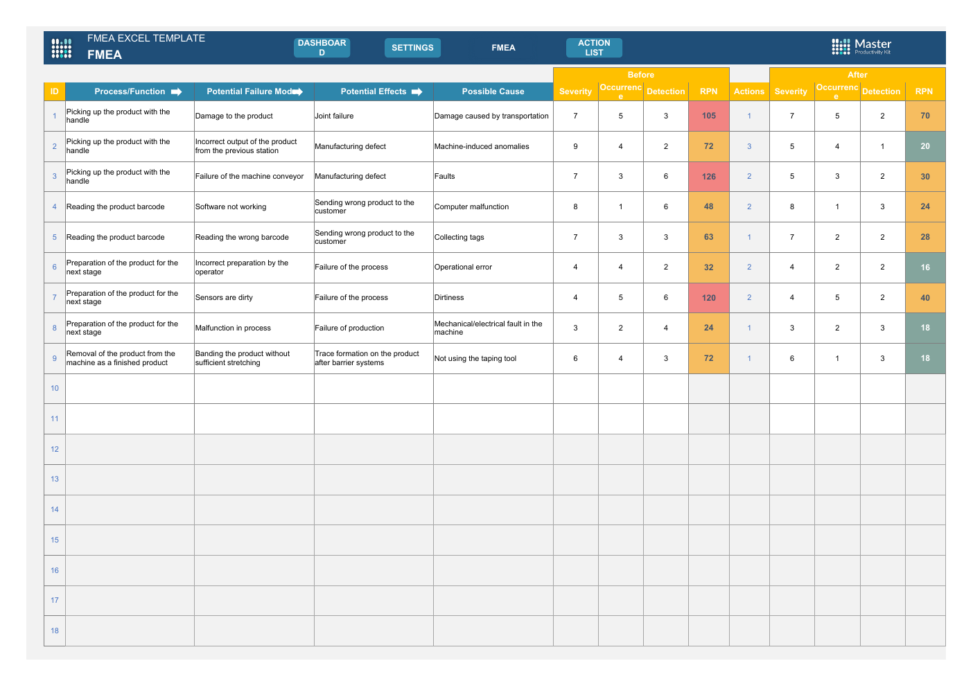Select 'Failure of production' cell

374,328
